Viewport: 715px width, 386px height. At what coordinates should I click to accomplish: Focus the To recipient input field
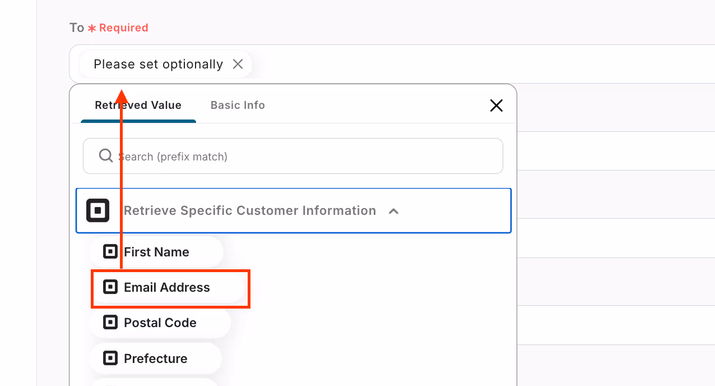(x=392, y=64)
